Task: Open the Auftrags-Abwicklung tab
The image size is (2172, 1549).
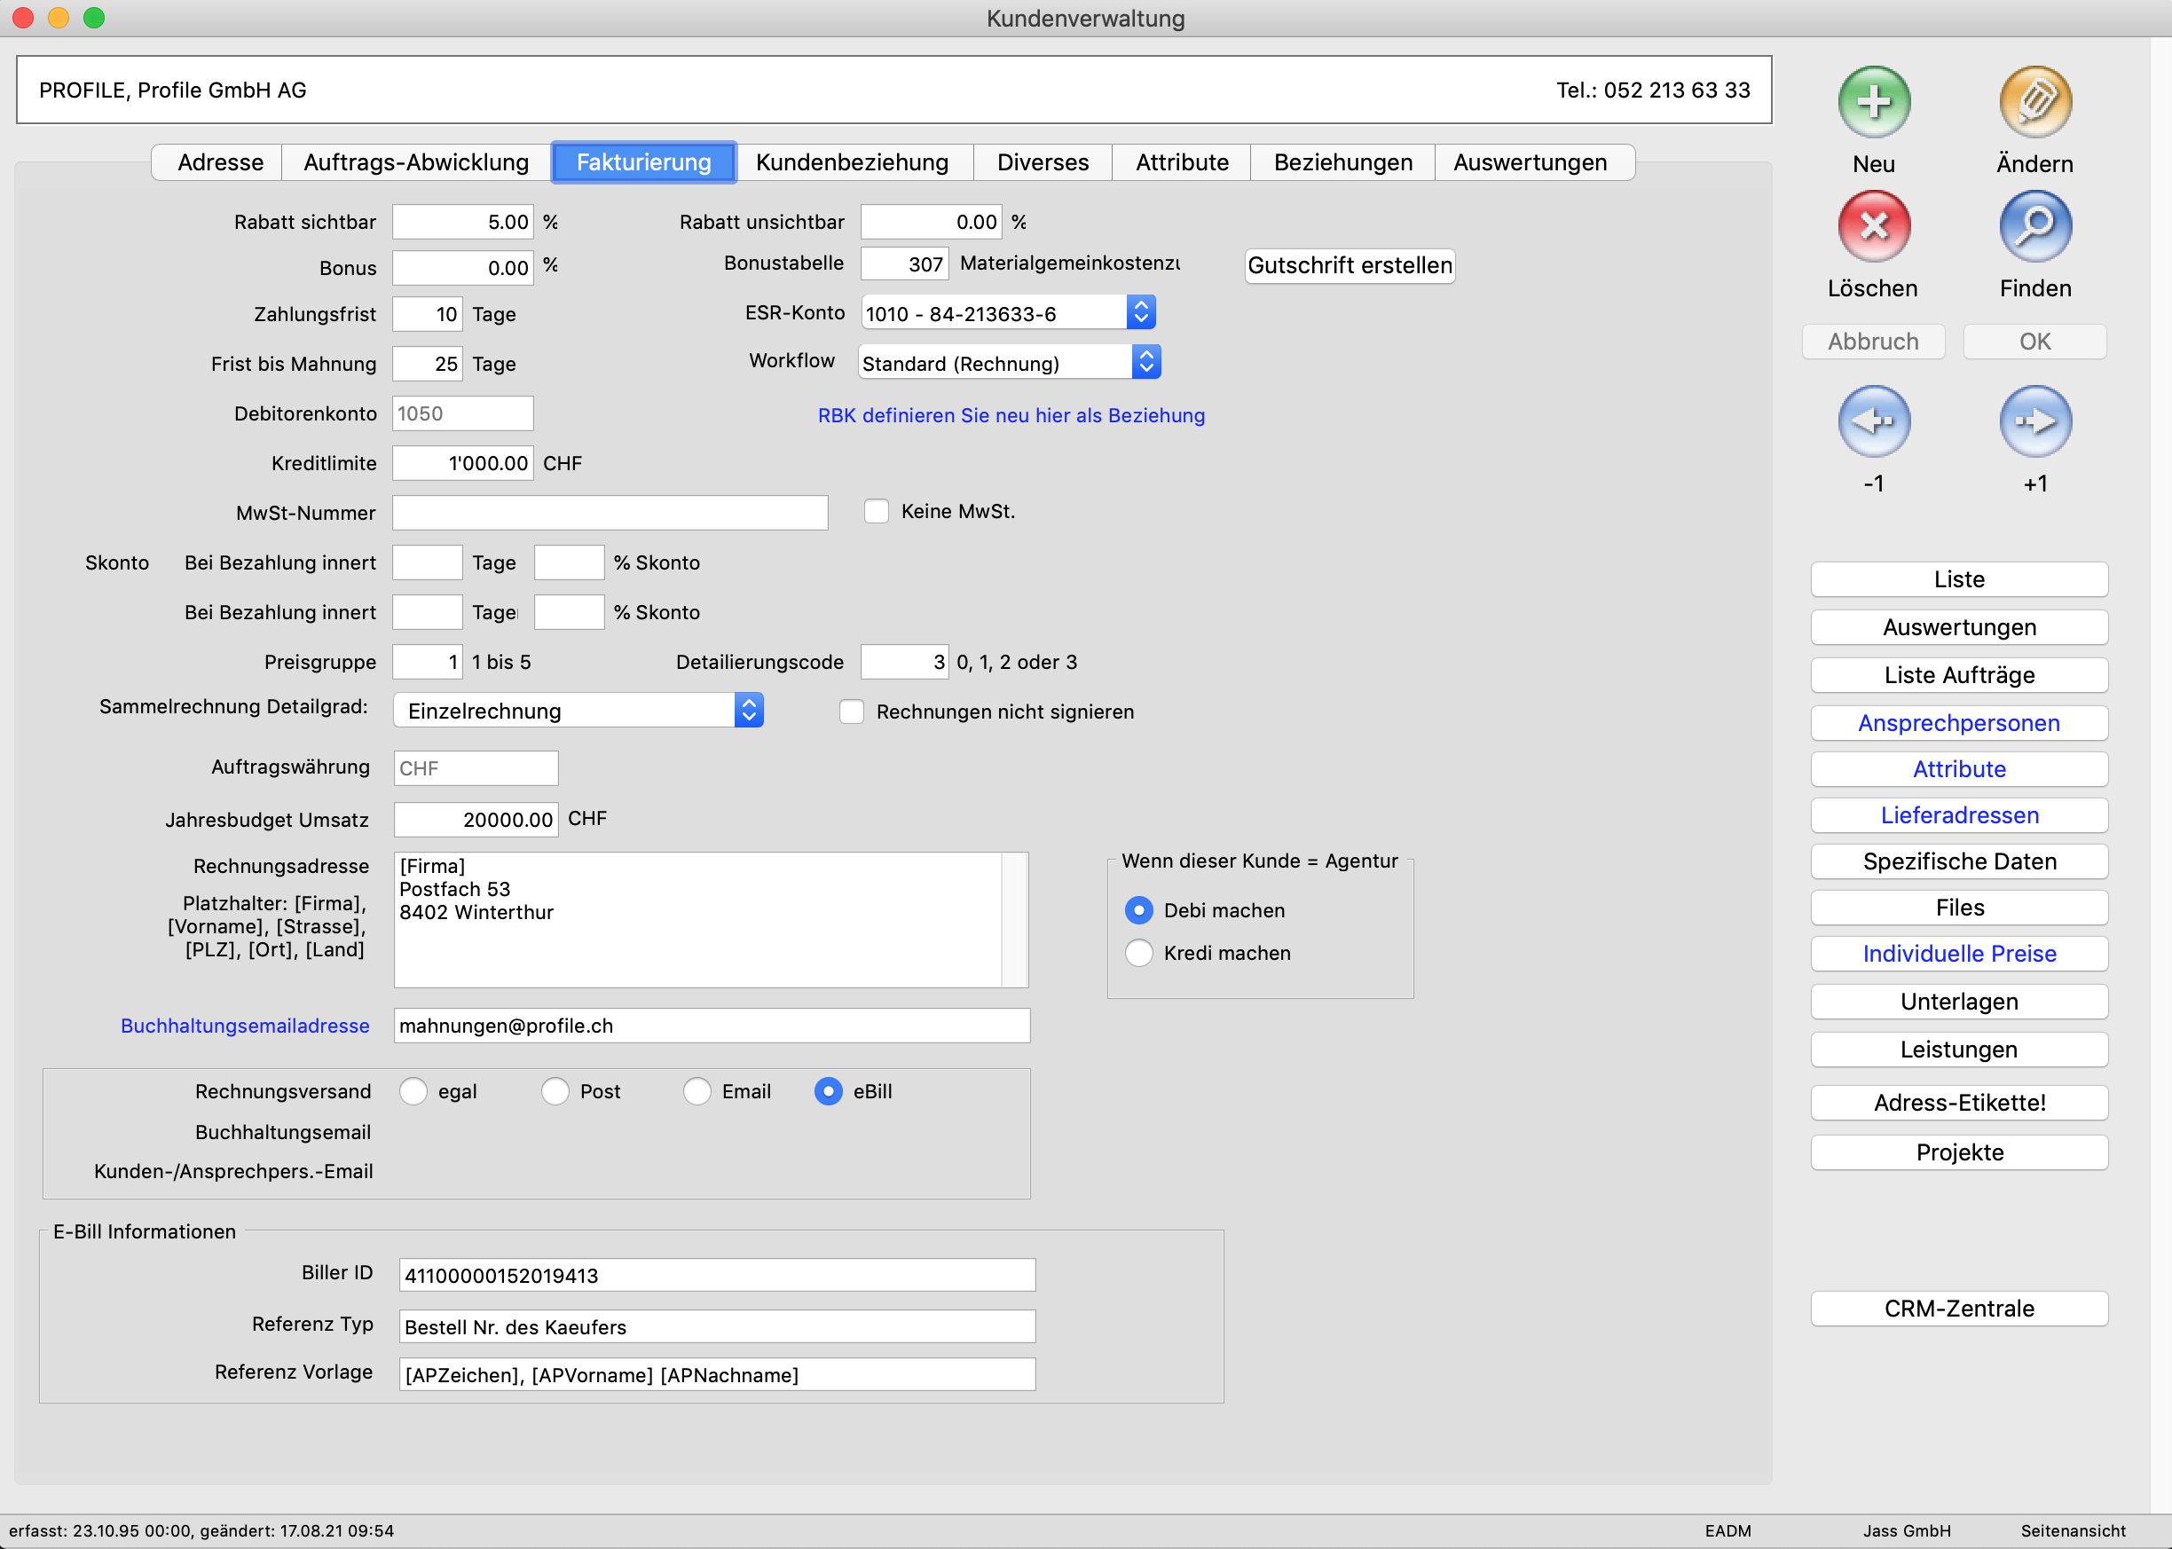Action: [x=416, y=162]
